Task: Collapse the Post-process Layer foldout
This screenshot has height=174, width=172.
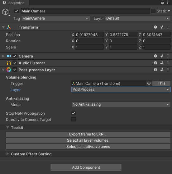Action: (x=3, y=70)
